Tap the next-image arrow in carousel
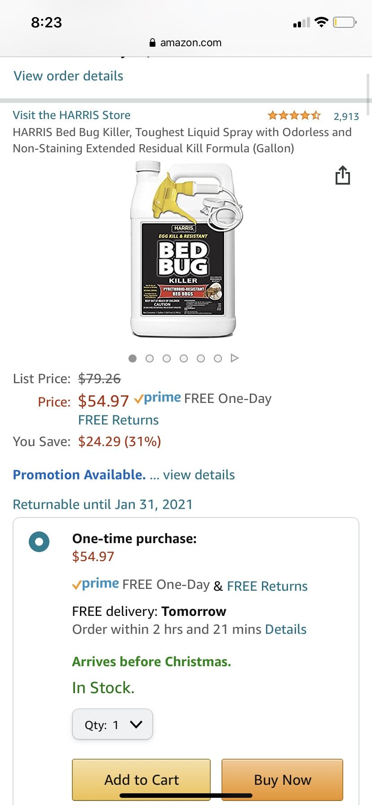Screen dimensions: 372x805 (x=235, y=358)
